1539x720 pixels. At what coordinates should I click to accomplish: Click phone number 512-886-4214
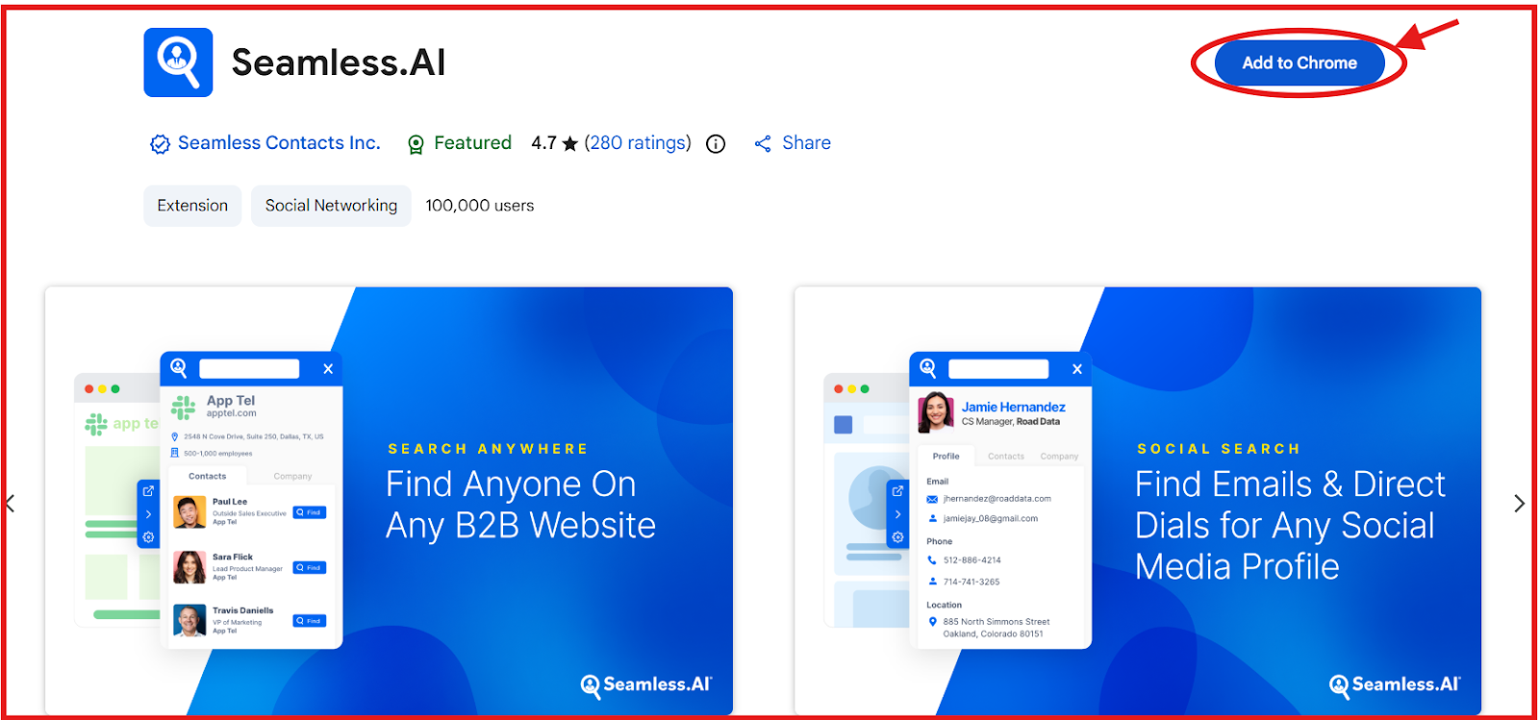tap(971, 559)
